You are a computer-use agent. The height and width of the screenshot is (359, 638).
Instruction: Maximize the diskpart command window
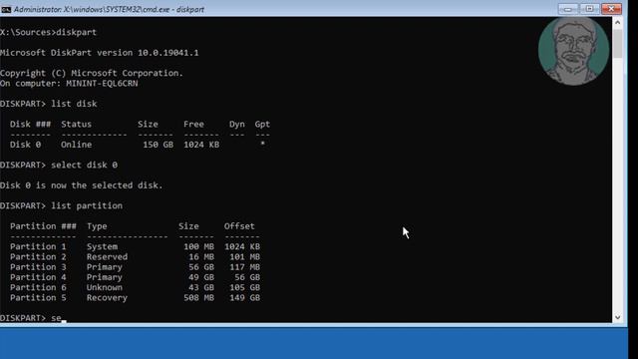[589, 9]
